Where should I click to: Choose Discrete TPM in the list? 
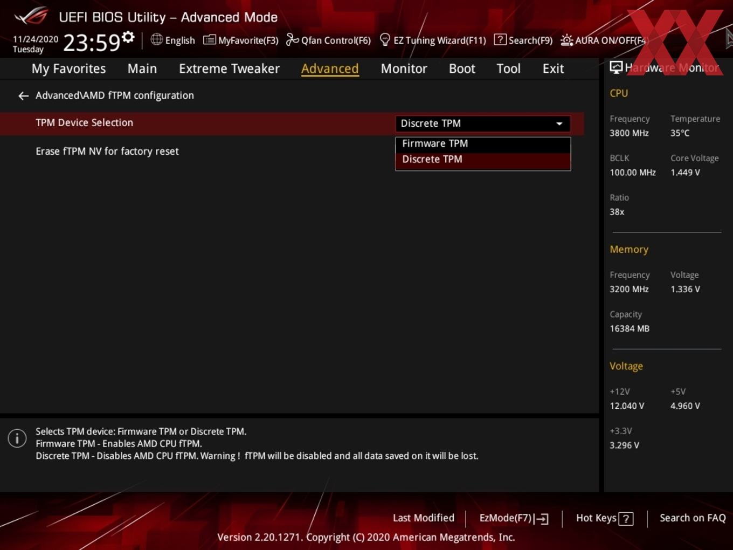pyautogui.click(x=483, y=160)
